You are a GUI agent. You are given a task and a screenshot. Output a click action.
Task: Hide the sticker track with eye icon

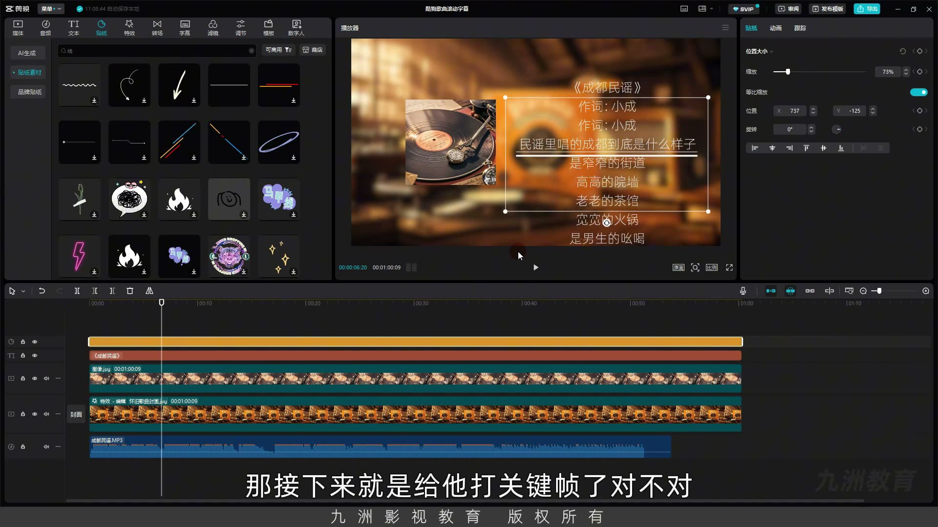click(x=35, y=342)
